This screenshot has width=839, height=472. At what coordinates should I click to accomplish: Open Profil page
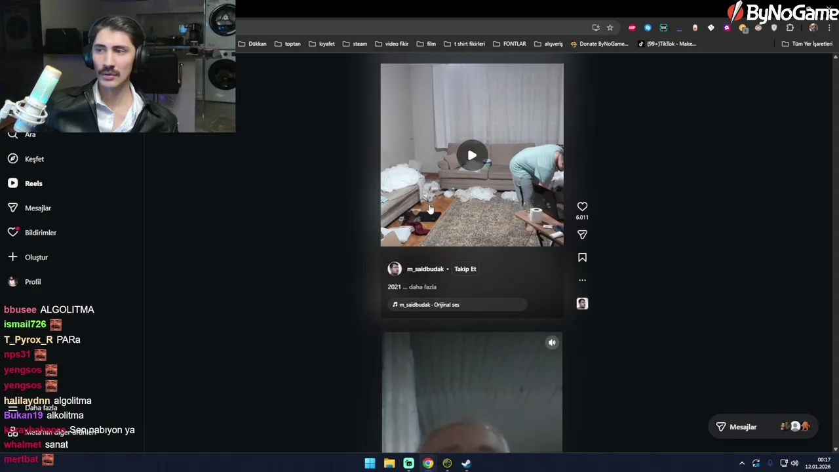pos(24,282)
